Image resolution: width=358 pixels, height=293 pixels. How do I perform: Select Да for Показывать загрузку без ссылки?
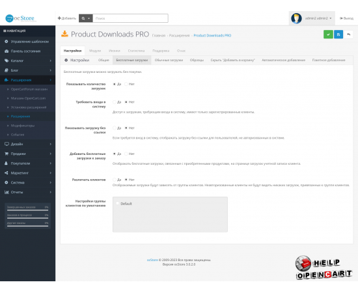click(x=115, y=128)
